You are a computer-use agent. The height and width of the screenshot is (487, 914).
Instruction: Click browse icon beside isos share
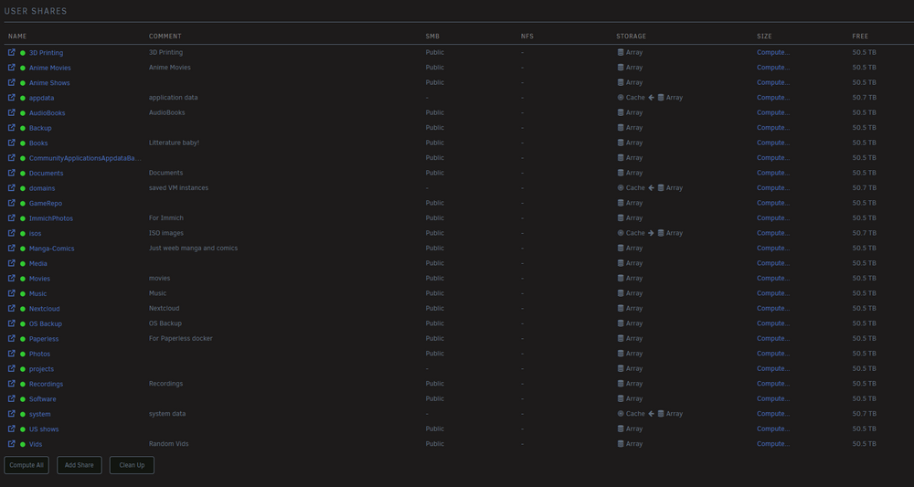(x=11, y=233)
